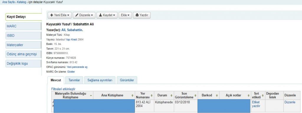Open the Kaydet dropdown button

(x=107, y=15)
